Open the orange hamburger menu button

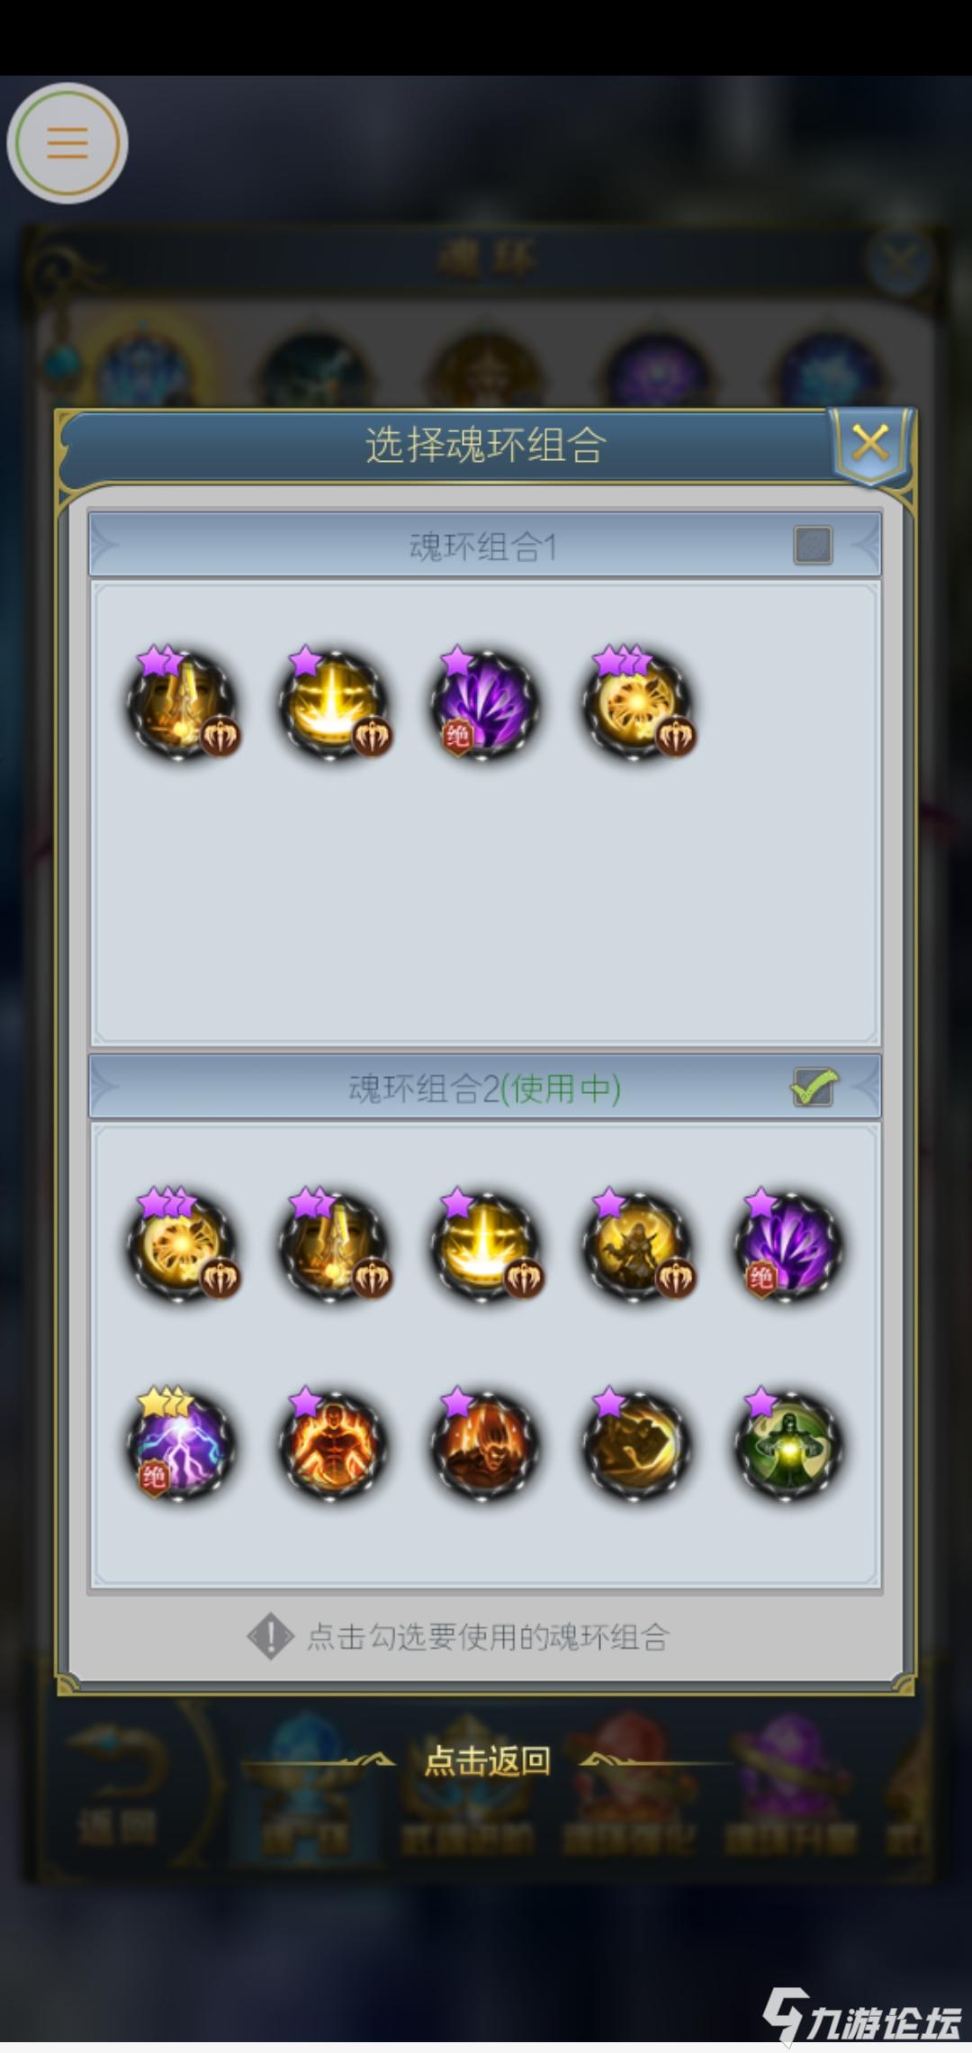click(x=67, y=142)
